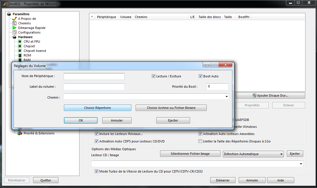Image resolution: width=317 pixels, height=188 pixels.
Task: Open the Configurations tree icon
Action: tap(14, 32)
